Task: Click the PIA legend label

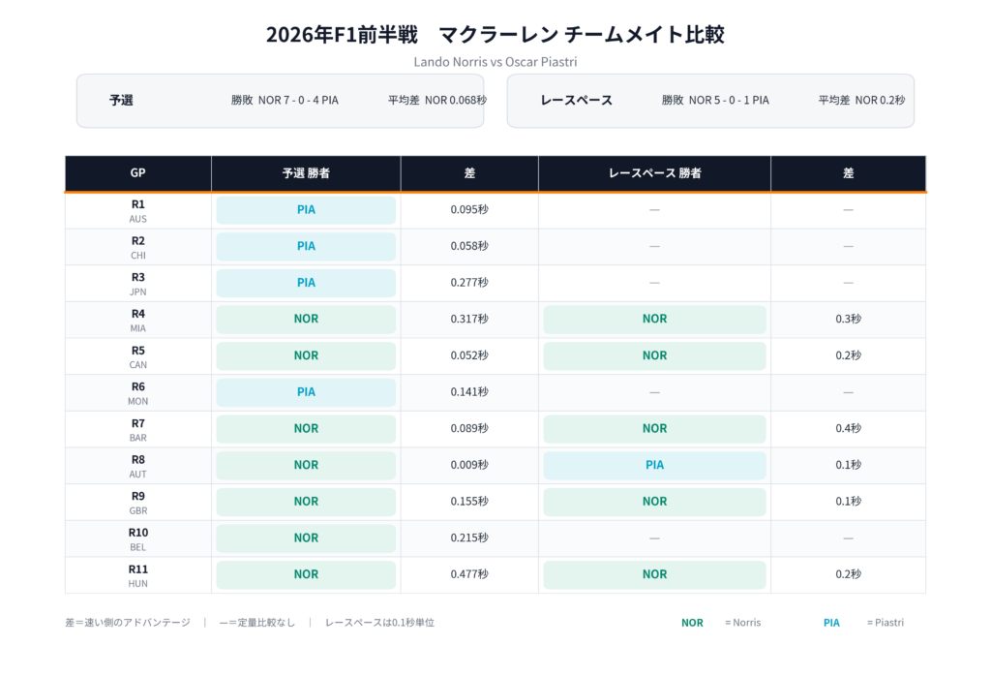Action: 831,623
